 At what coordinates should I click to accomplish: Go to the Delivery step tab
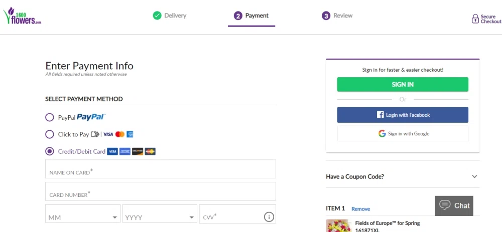tap(170, 16)
